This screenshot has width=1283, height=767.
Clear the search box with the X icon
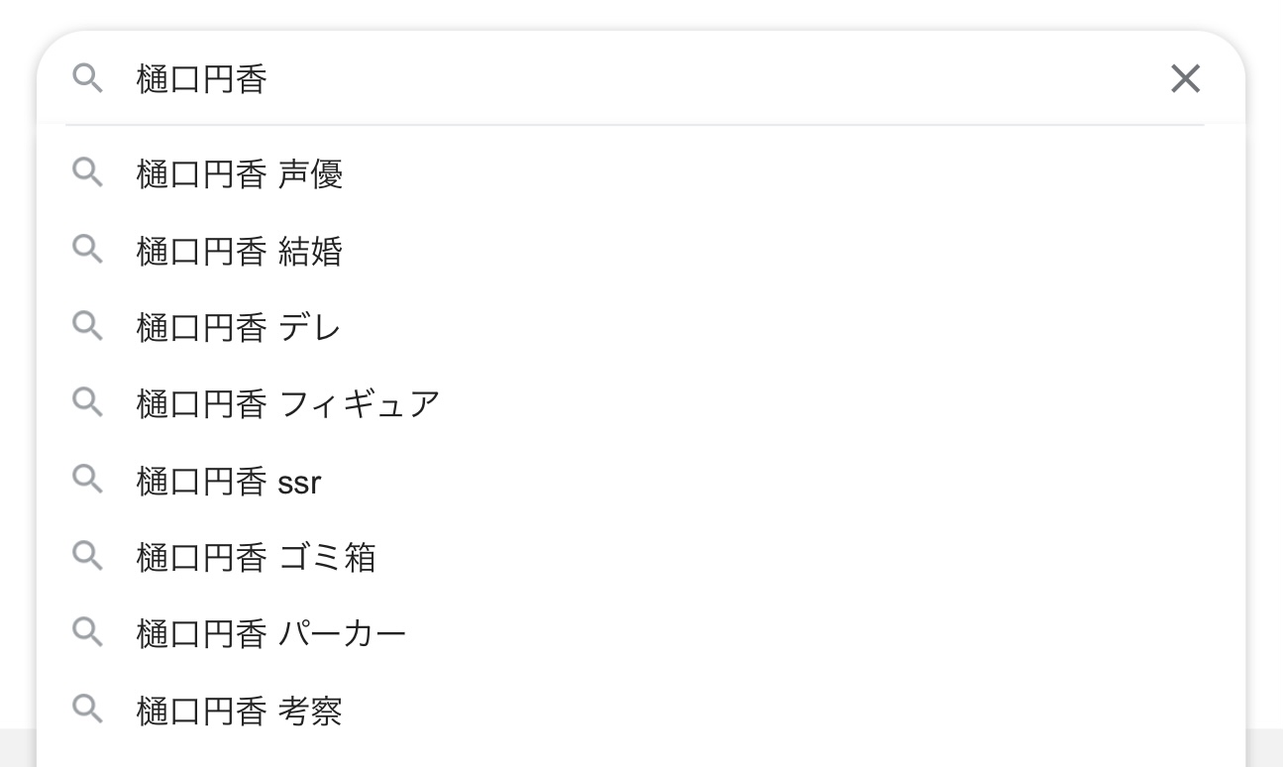click(x=1185, y=78)
